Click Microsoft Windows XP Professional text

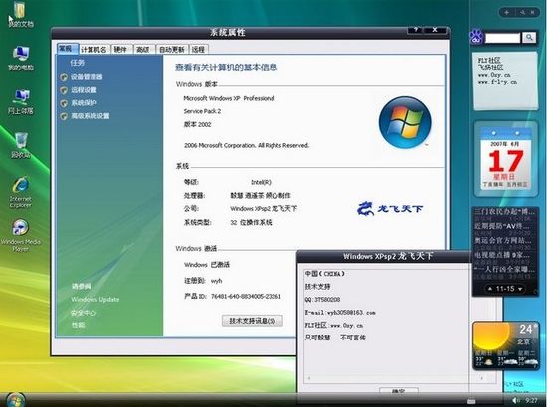[x=229, y=98]
